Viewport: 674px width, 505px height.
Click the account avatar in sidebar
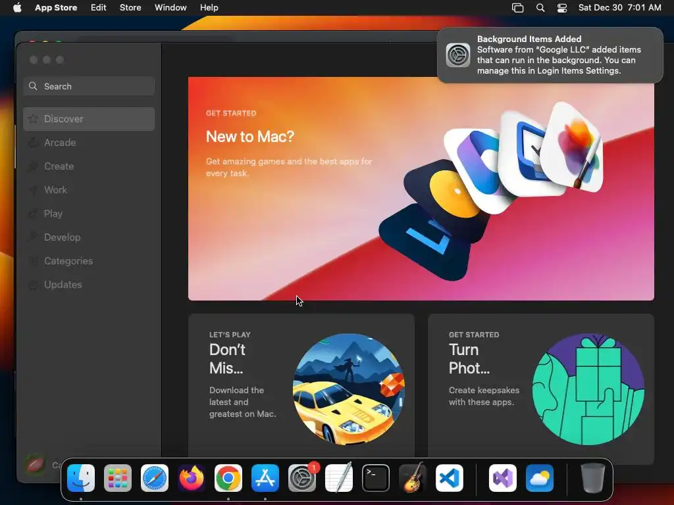coord(36,465)
